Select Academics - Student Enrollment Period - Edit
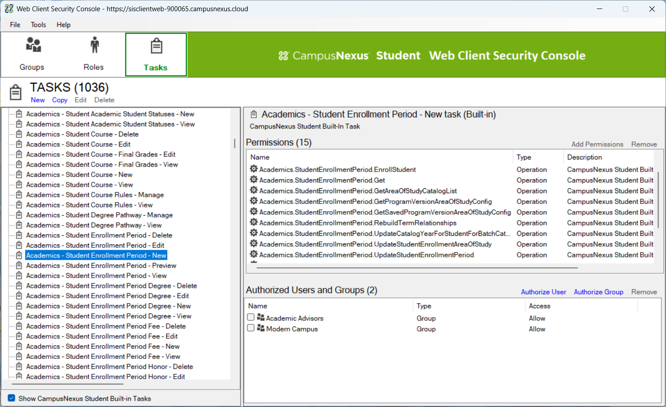Screen dimensions: 666x407 pyautogui.click(x=95, y=245)
